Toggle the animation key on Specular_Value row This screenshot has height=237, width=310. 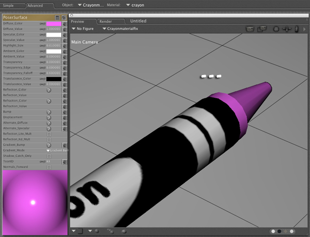click(42, 40)
